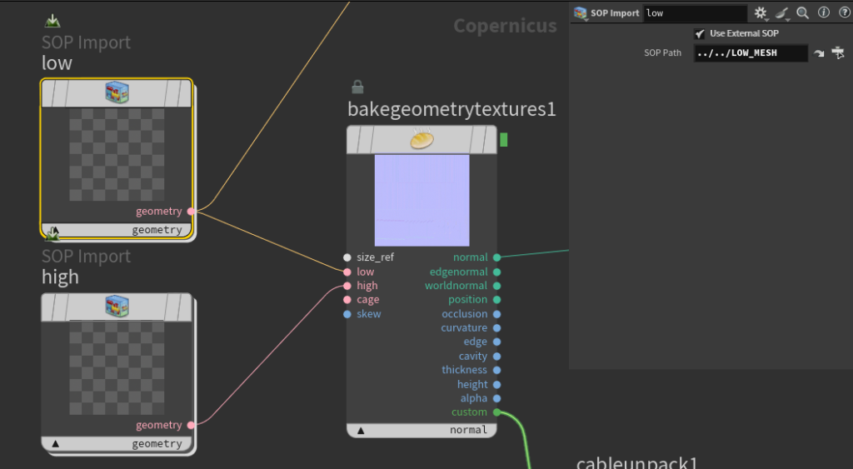This screenshot has width=853, height=469.
Task: Expand the preview arrow on high node footer
Action: click(x=56, y=444)
